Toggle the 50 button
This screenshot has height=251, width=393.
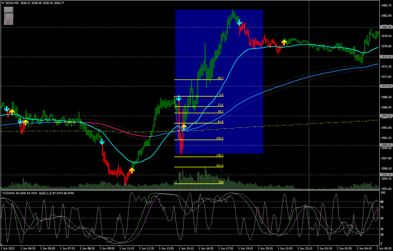pyautogui.click(x=8, y=16)
